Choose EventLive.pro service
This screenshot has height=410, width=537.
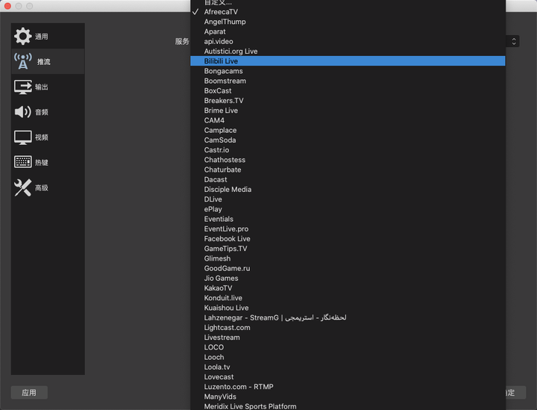click(348, 229)
